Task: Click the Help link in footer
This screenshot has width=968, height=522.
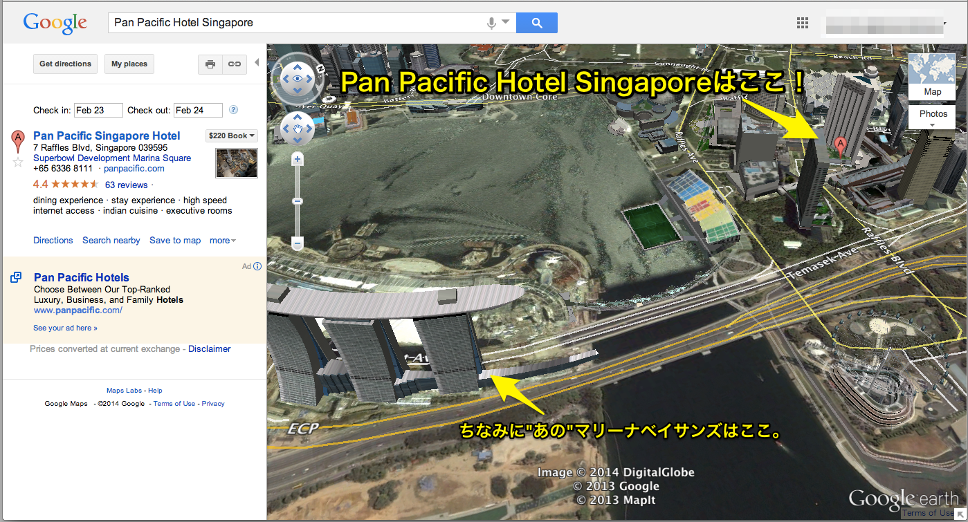Action: click(x=155, y=391)
